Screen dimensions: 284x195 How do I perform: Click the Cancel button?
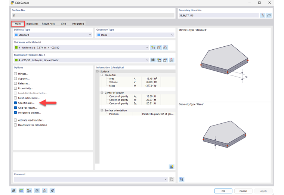(243, 191)
